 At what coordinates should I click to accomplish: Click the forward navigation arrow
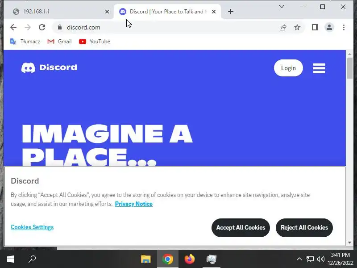point(28,27)
